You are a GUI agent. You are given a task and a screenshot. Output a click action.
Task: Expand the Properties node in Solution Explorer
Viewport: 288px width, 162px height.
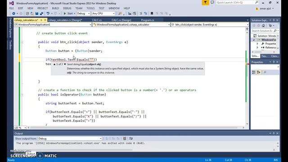pyautogui.click(x=257, y=44)
